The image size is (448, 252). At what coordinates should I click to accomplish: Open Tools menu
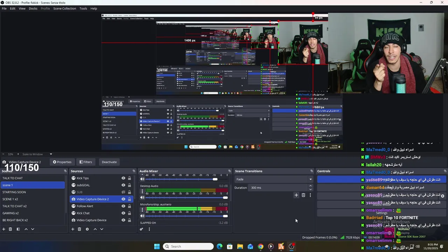tap(83, 8)
